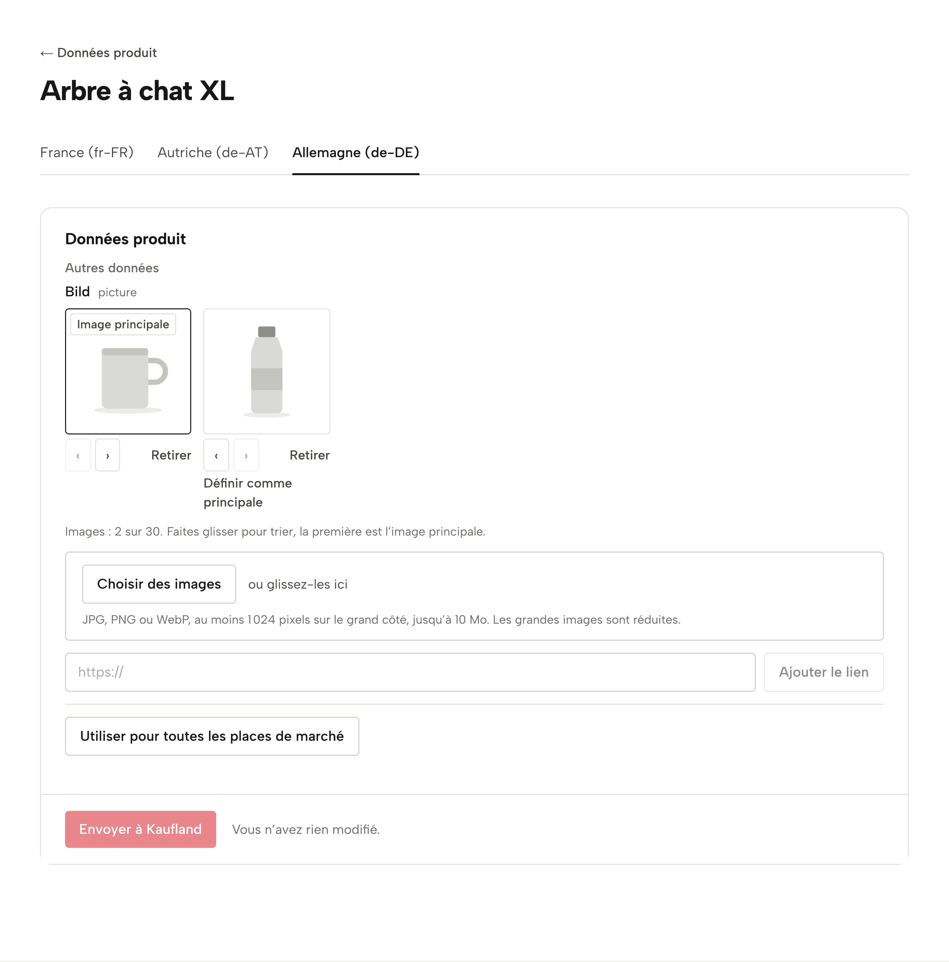Click the Image principale badge
This screenshot has height=962, width=949.
pos(123,325)
